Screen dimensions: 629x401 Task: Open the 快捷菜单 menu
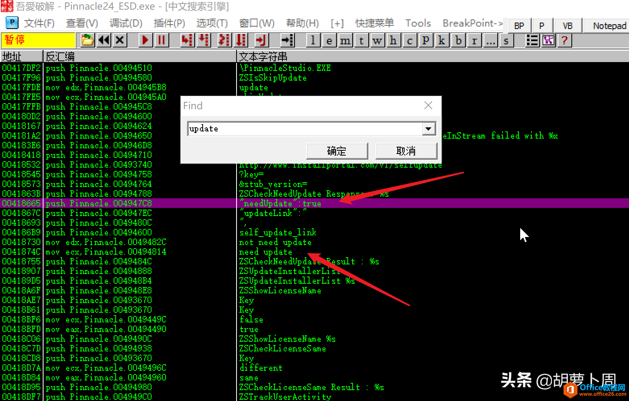(374, 23)
